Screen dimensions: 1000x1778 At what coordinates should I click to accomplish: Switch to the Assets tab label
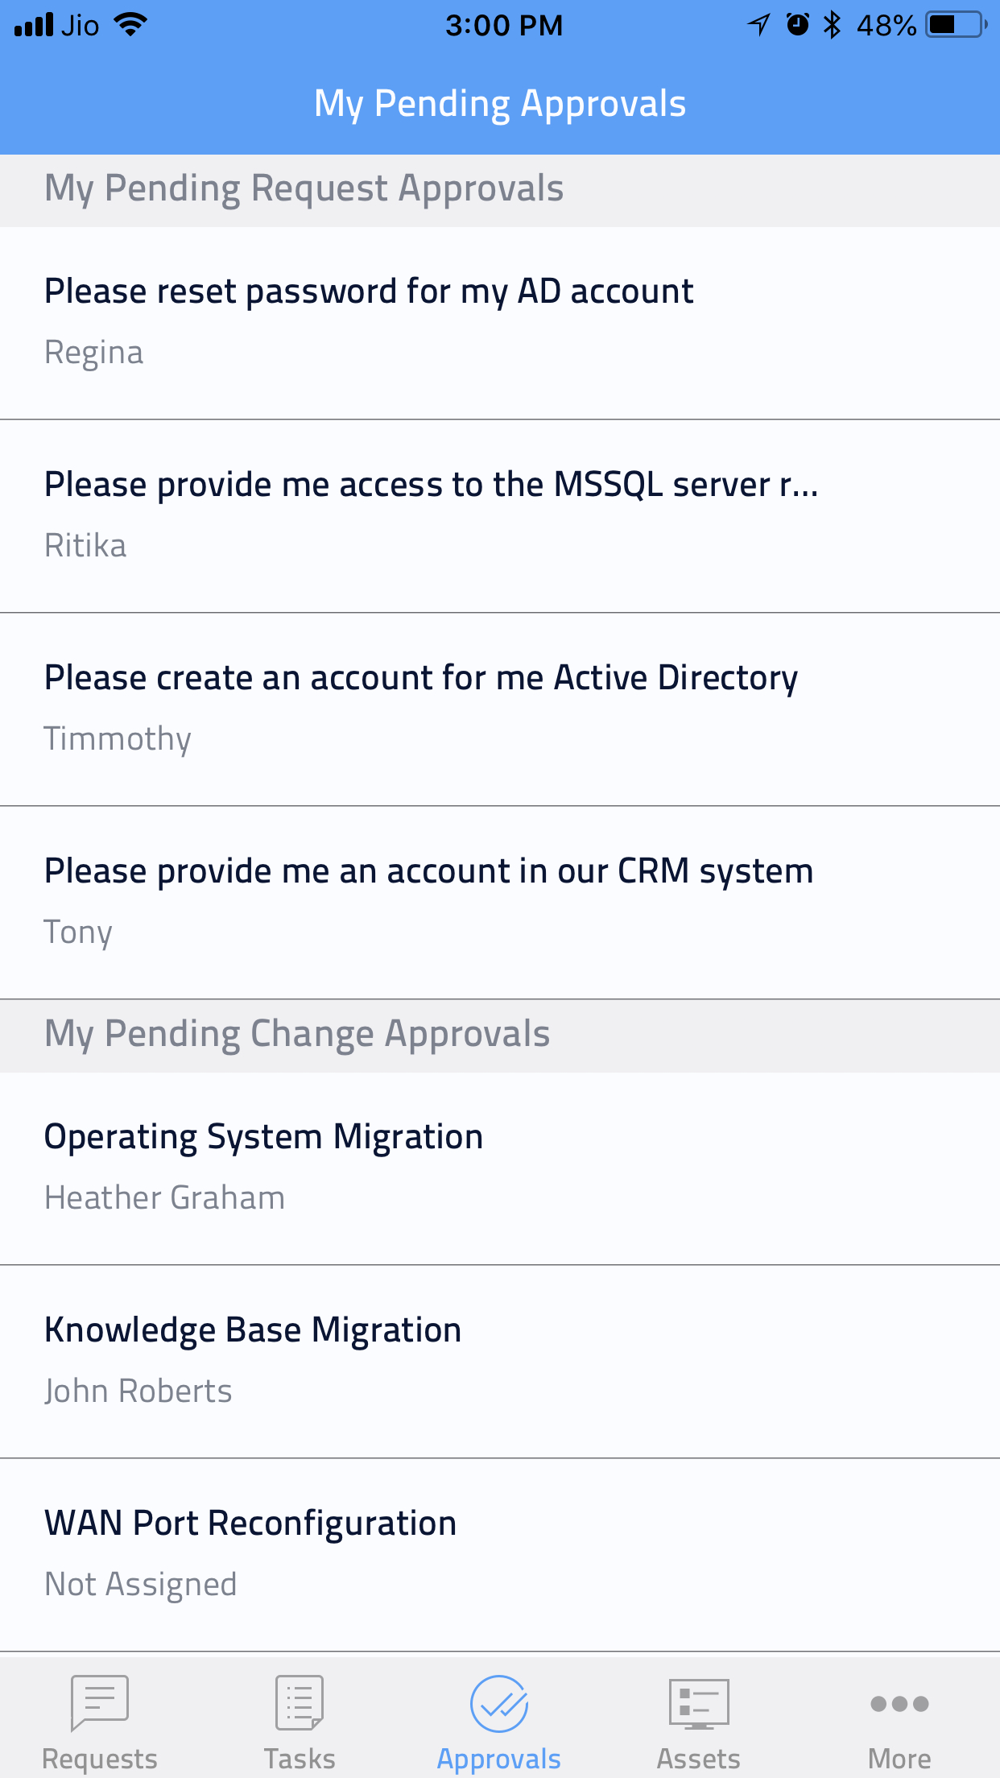pyautogui.click(x=699, y=1759)
